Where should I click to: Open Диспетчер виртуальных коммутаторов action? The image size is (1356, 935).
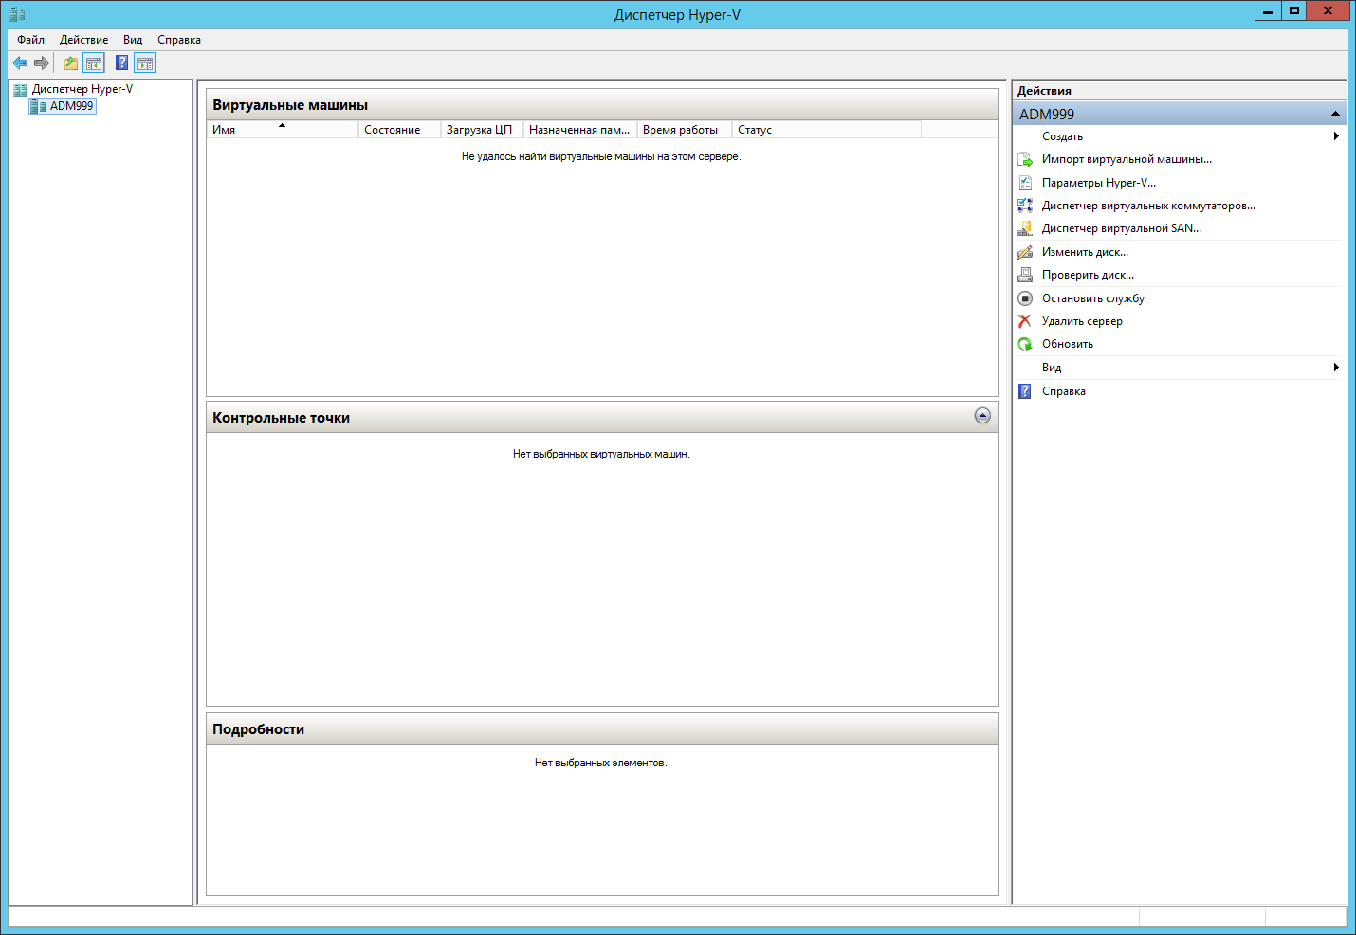[1148, 206]
